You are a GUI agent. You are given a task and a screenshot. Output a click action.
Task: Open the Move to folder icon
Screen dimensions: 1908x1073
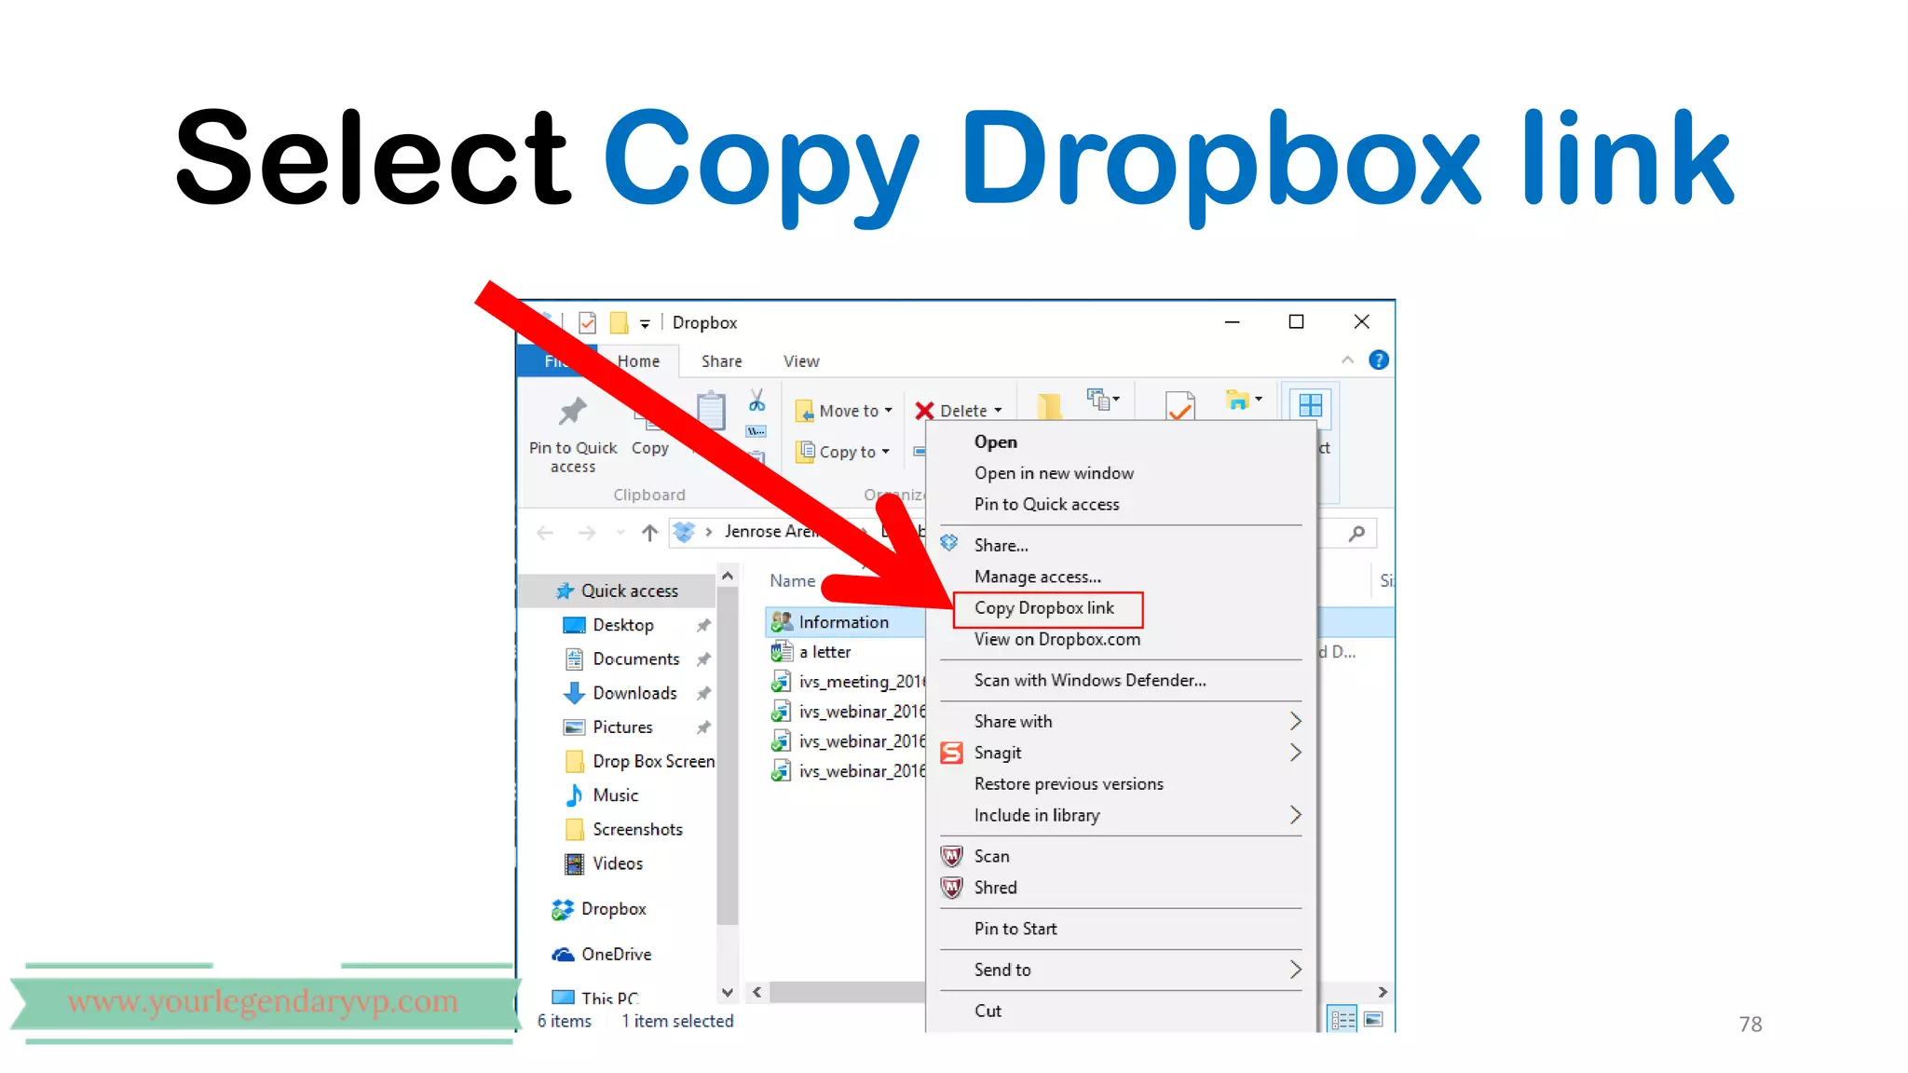pyautogui.click(x=805, y=411)
